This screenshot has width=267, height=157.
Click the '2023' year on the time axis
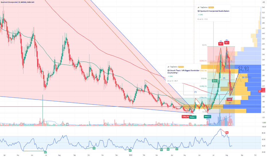(131, 155)
